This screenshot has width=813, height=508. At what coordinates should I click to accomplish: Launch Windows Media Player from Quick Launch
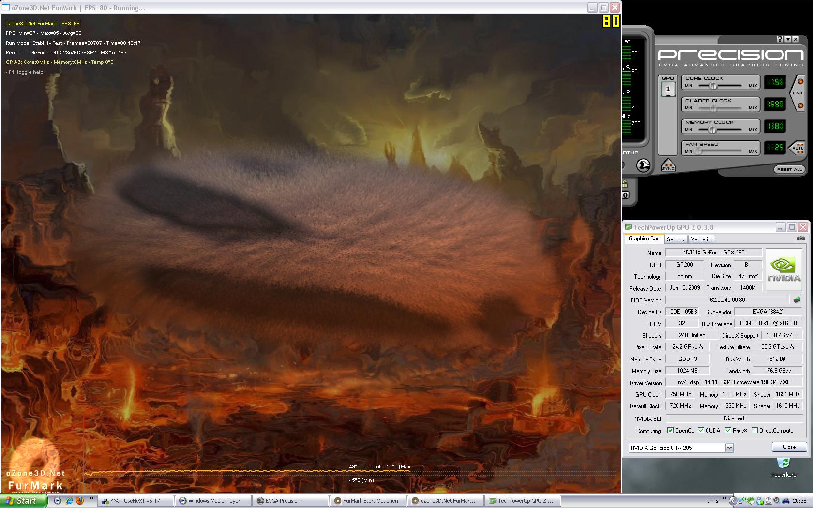point(57,501)
